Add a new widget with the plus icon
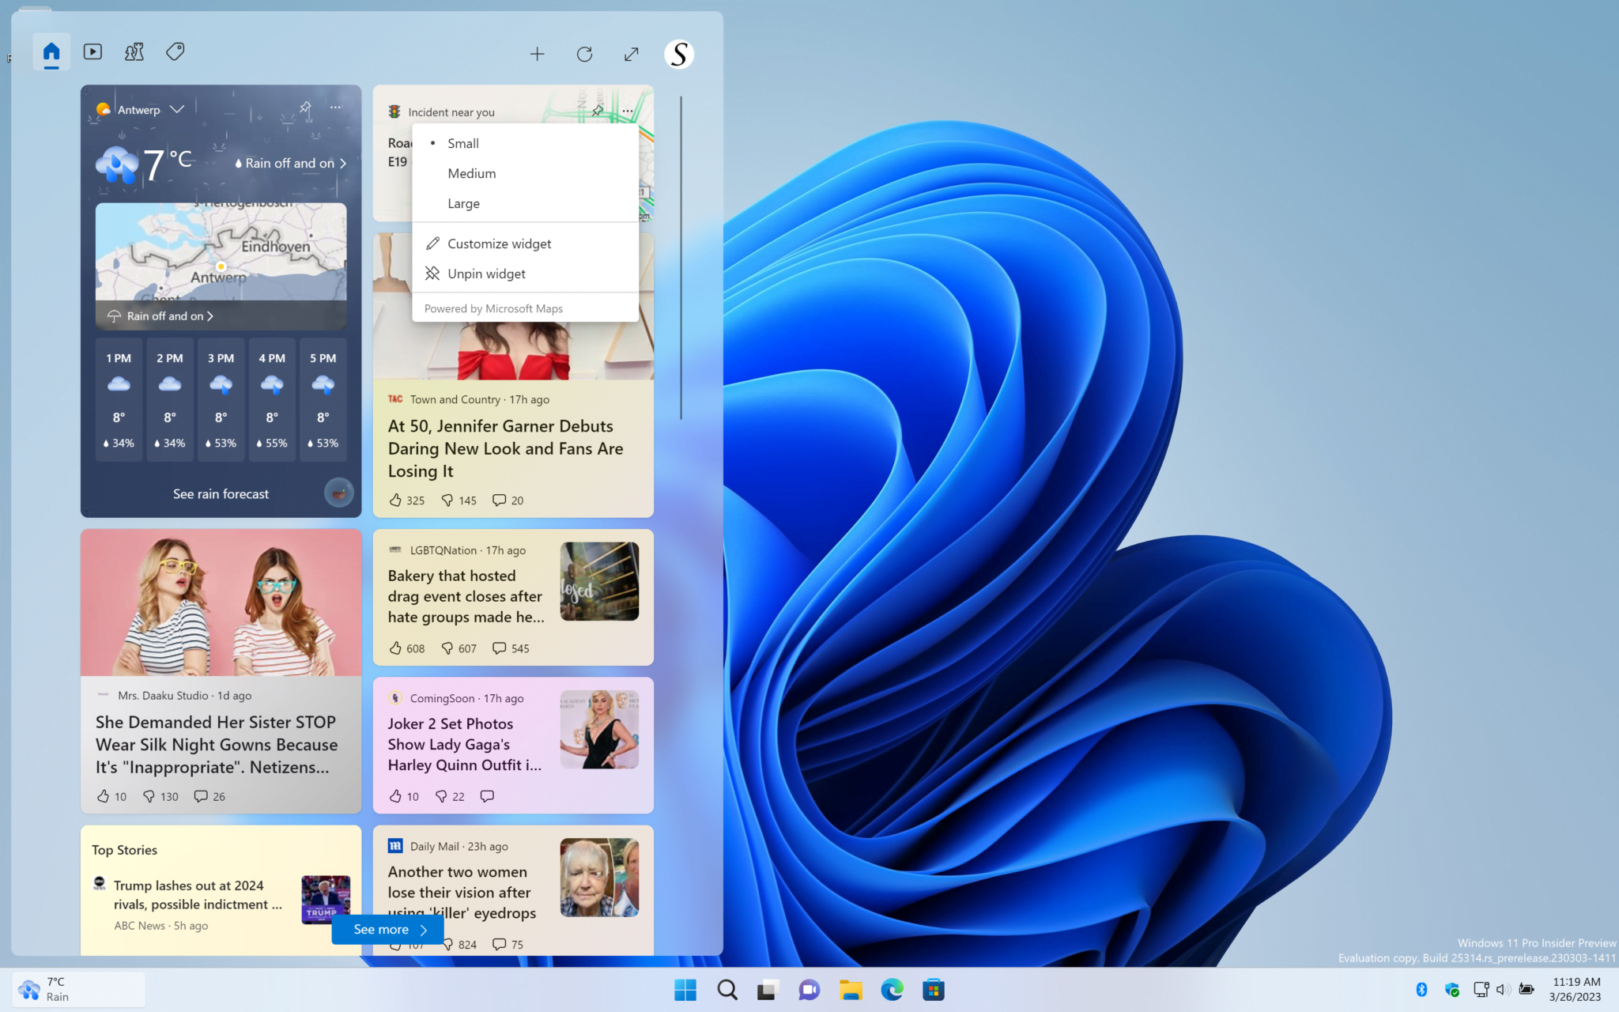The width and height of the screenshot is (1619, 1012). [537, 54]
